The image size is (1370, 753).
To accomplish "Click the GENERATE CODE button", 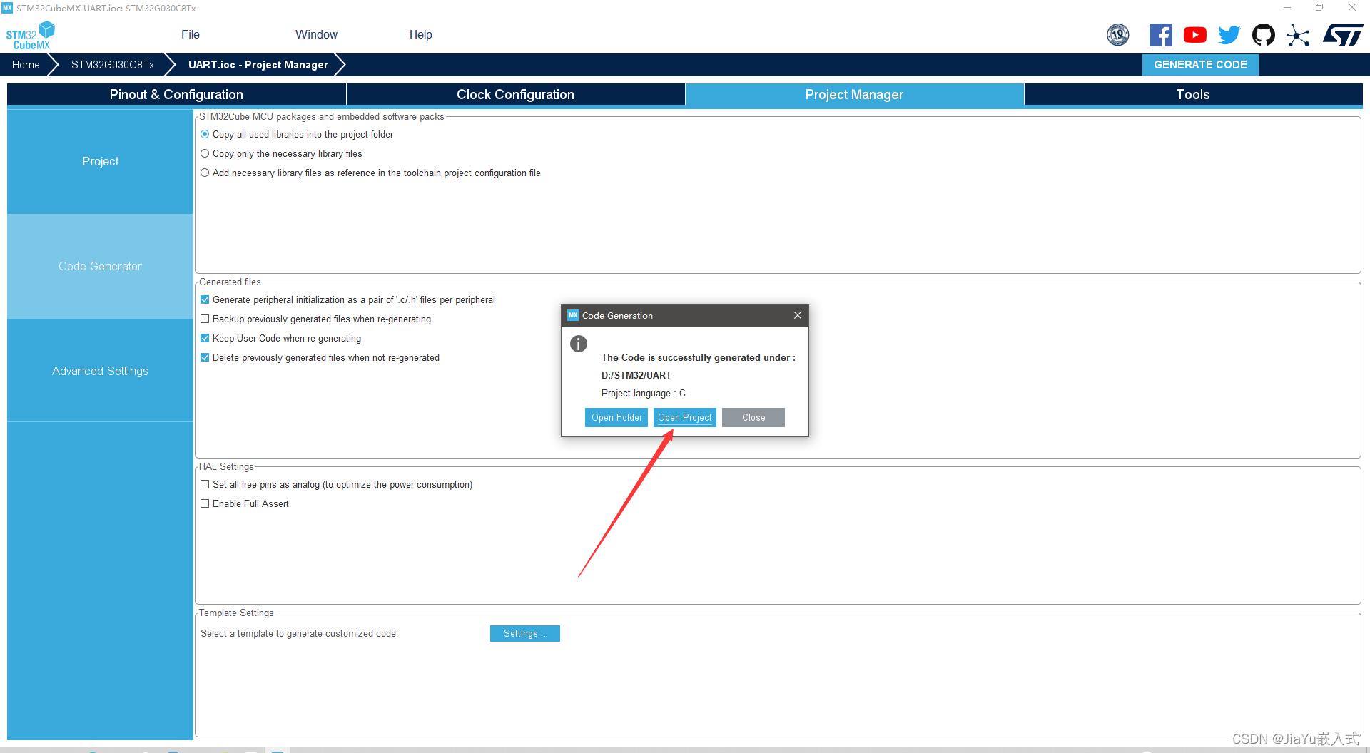I will tap(1200, 64).
